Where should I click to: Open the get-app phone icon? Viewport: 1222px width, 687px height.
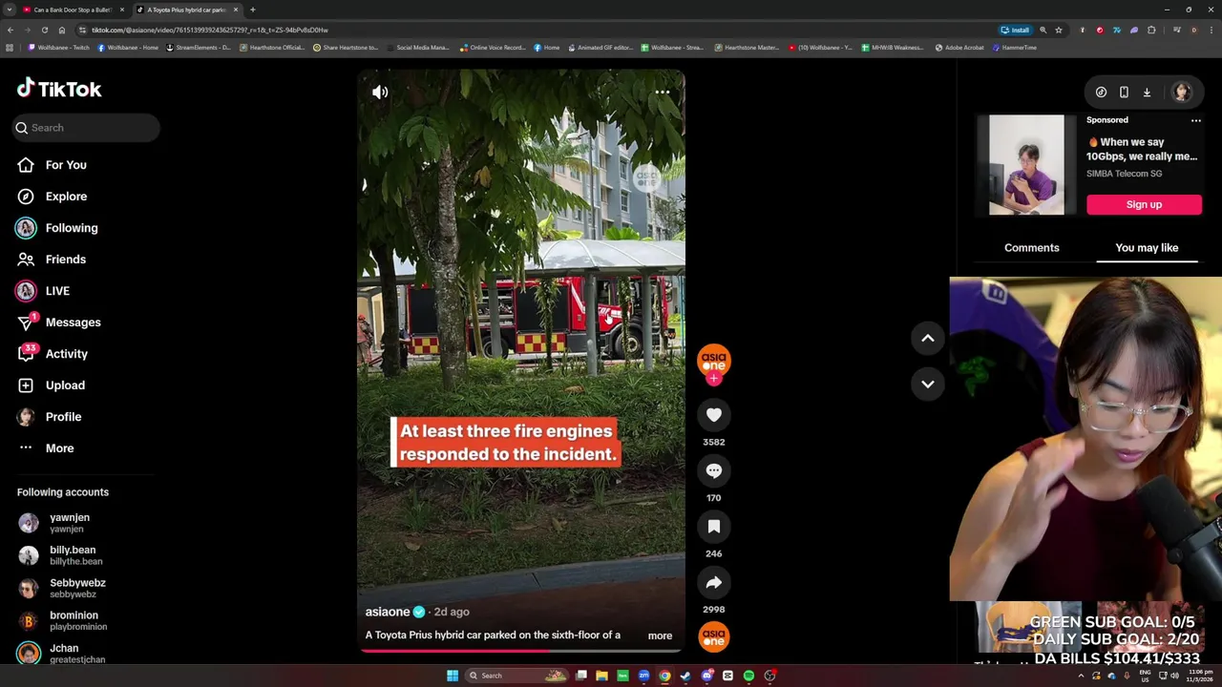click(x=1124, y=93)
